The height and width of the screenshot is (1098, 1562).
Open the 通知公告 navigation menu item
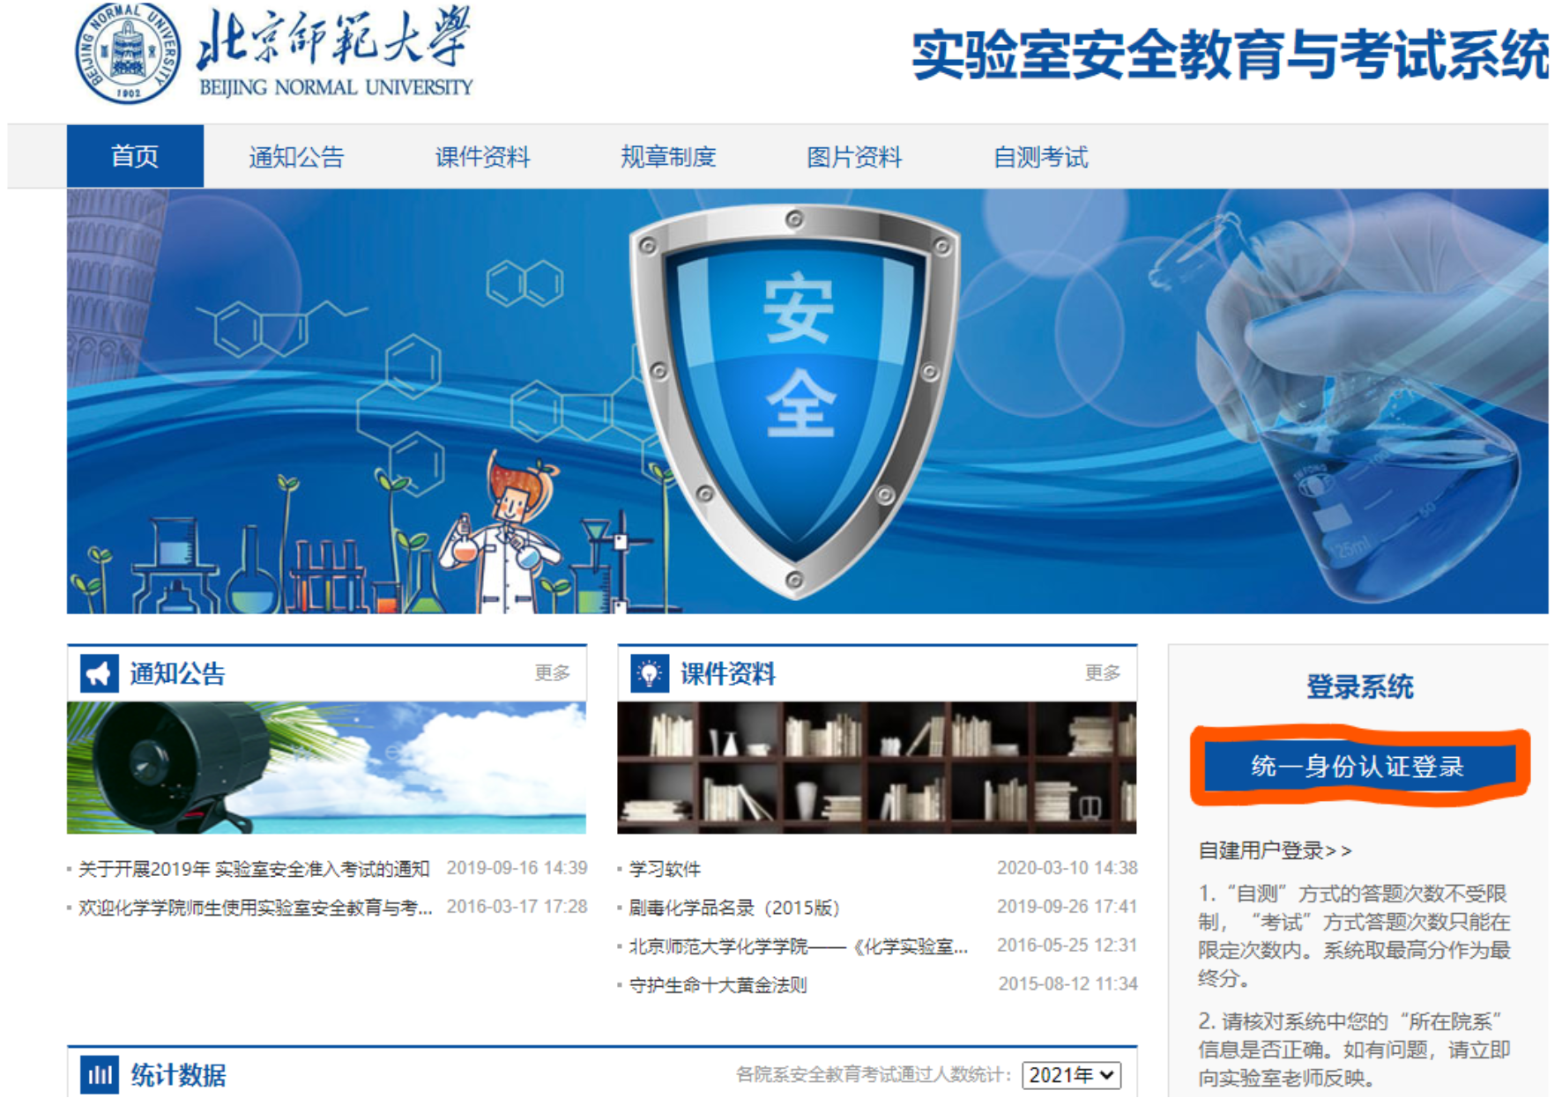tap(296, 157)
